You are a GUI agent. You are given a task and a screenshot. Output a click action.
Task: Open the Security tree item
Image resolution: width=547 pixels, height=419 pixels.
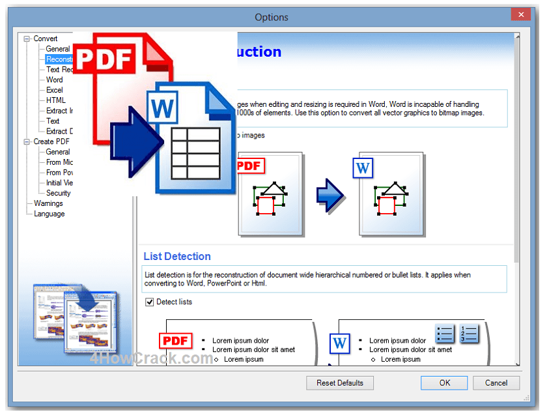pyautogui.click(x=58, y=193)
